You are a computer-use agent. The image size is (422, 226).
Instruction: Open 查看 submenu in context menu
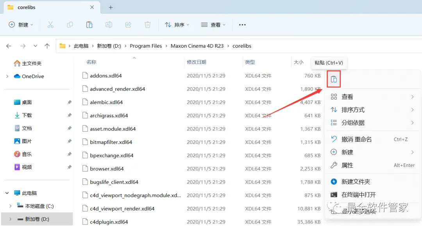pyautogui.click(x=372, y=97)
